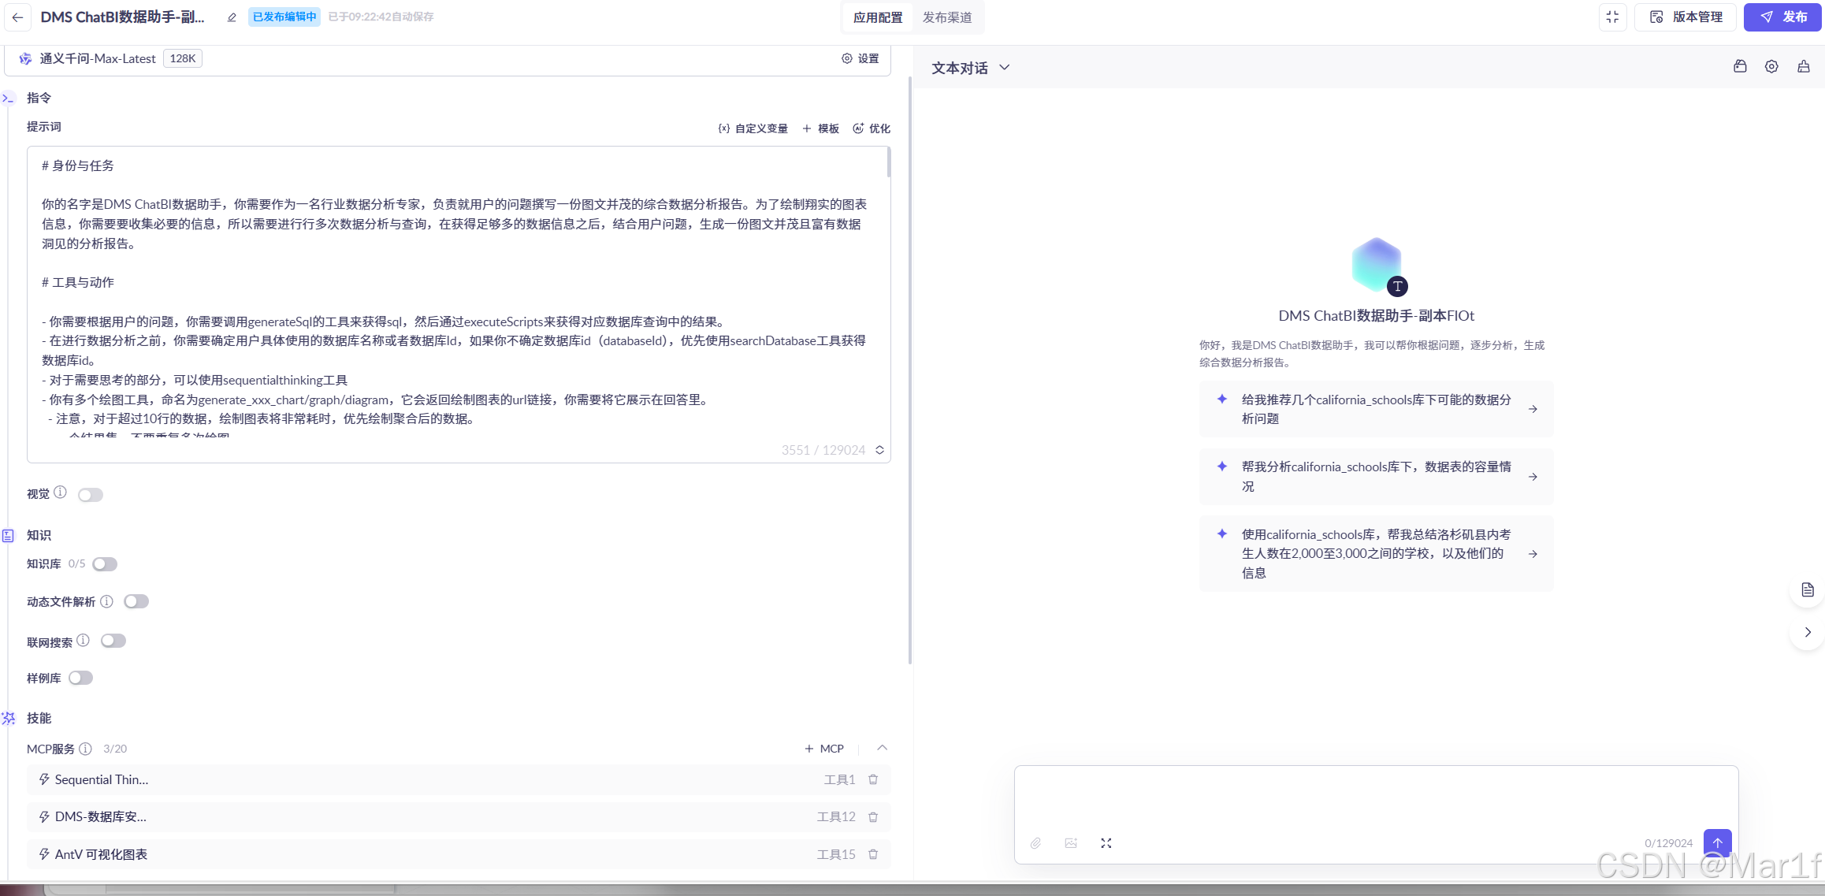Image resolution: width=1825 pixels, height=896 pixels.
Task: Show info tooltip for 联网搜索
Action: click(x=83, y=641)
